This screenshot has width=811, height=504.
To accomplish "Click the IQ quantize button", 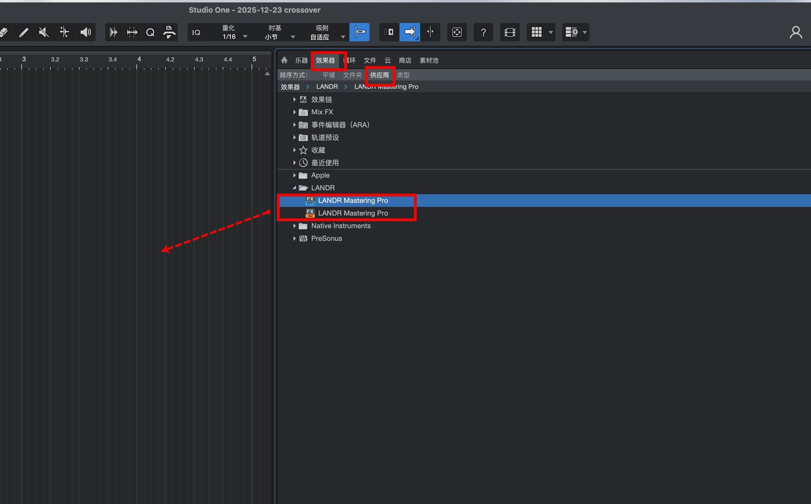I will [x=196, y=32].
